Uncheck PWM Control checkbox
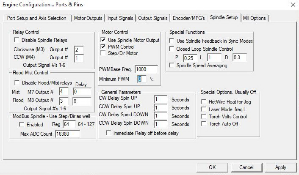Image resolution: width=299 pixels, height=175 pixels. pyautogui.click(x=103, y=46)
